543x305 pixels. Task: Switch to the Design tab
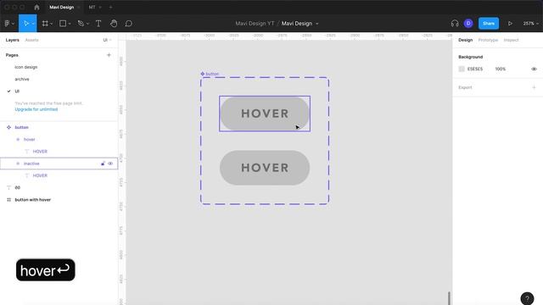click(465, 40)
